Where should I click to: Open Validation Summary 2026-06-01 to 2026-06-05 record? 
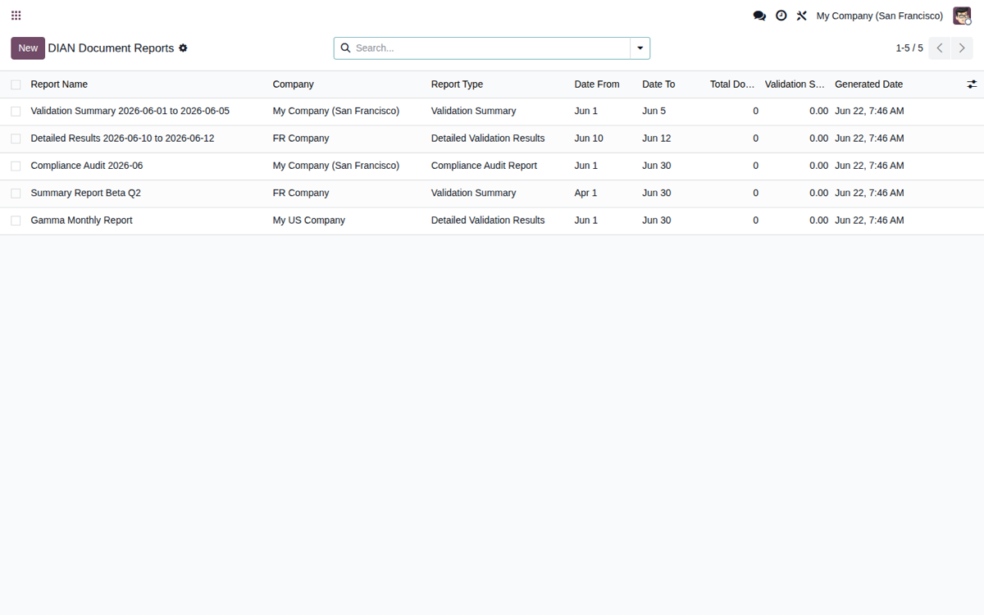(x=130, y=111)
